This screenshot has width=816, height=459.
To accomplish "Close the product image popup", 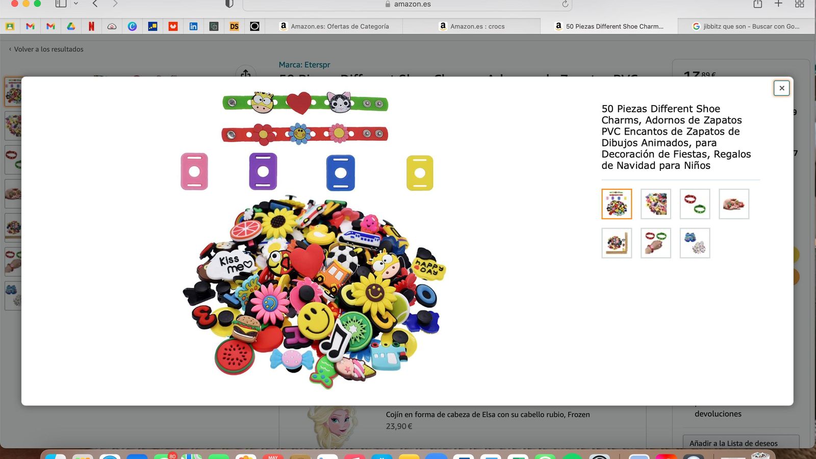I will 781,88.
